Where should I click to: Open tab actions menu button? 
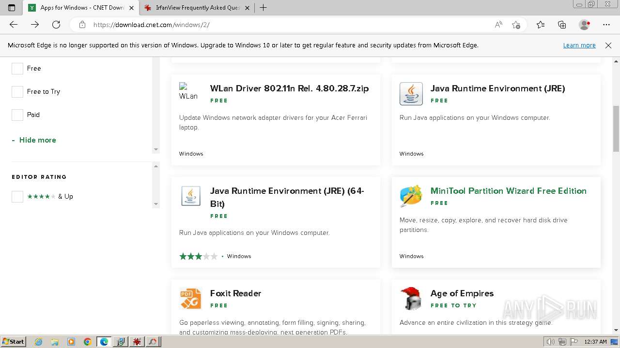tap(12, 8)
